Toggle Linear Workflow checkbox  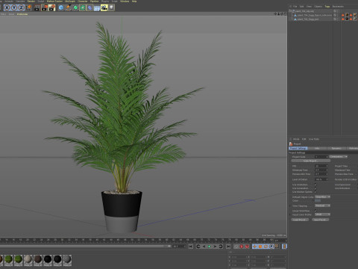coord(315,211)
